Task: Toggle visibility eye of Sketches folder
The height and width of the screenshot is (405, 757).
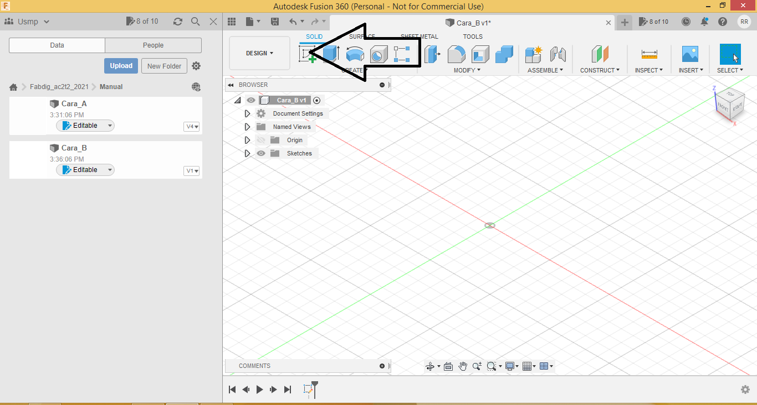Action: tap(261, 153)
